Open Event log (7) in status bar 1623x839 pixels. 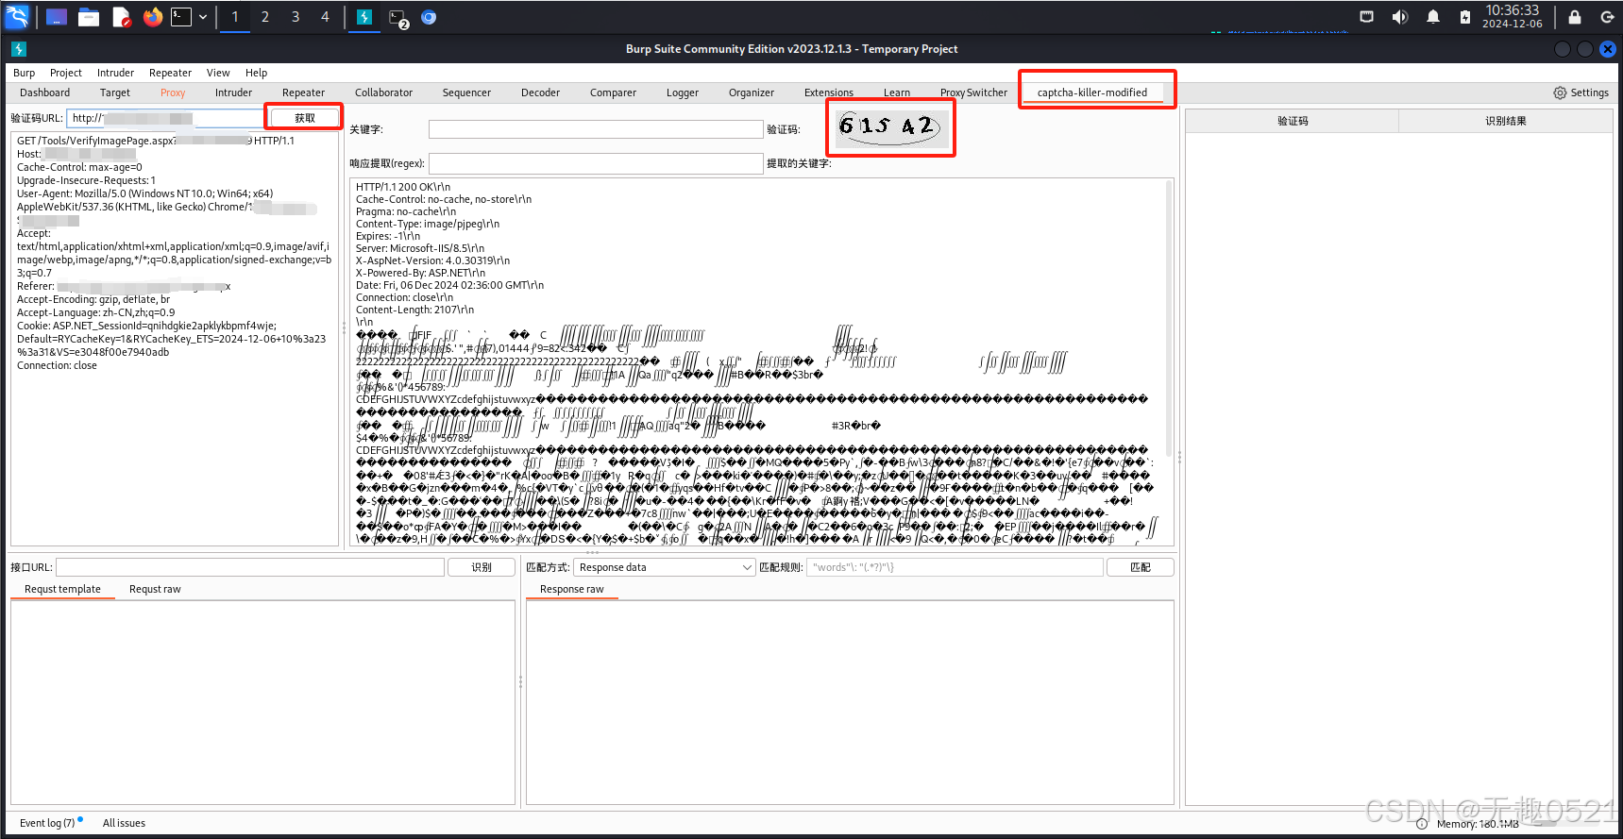[x=47, y=823]
